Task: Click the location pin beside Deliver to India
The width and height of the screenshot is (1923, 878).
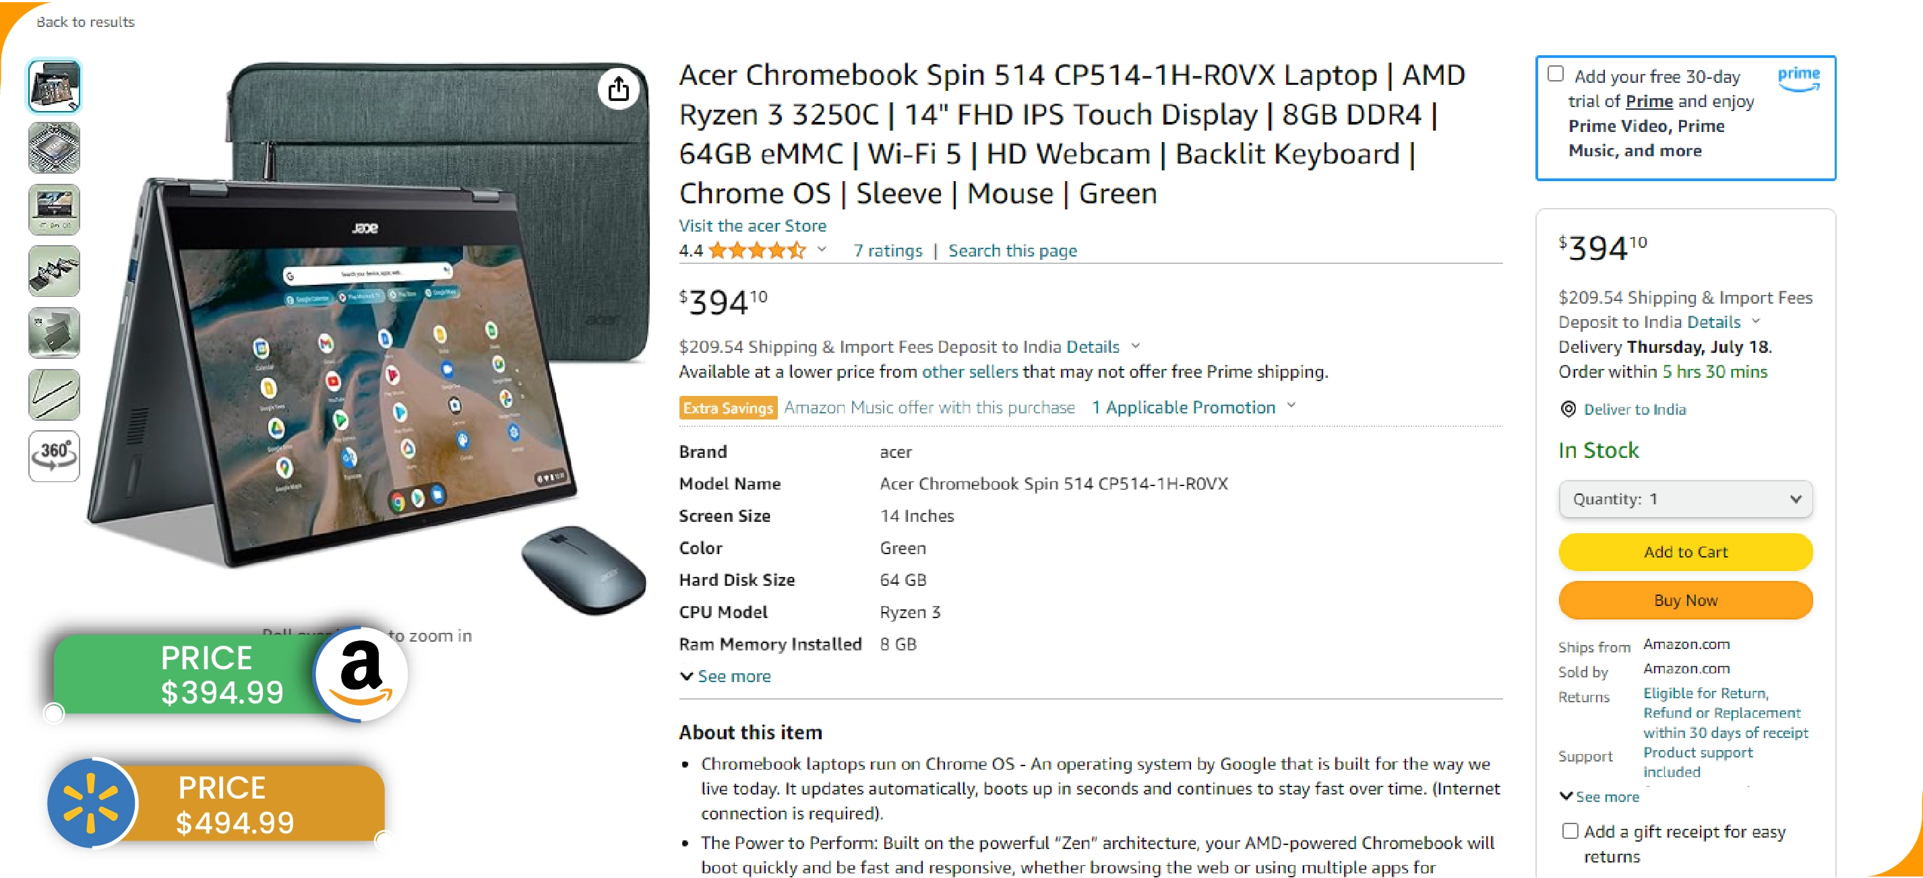Action: click(x=1568, y=409)
